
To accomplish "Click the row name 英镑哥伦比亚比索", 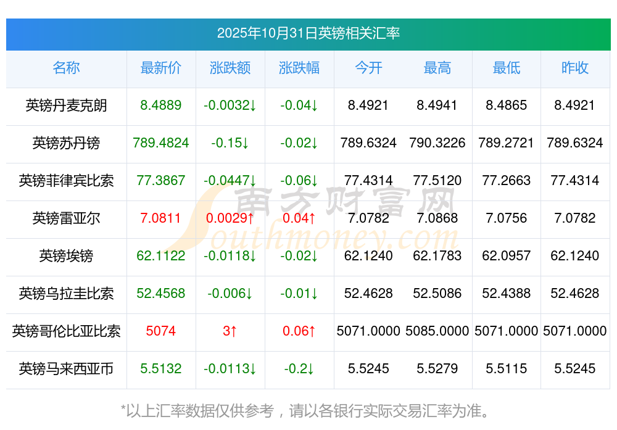I will [66, 331].
